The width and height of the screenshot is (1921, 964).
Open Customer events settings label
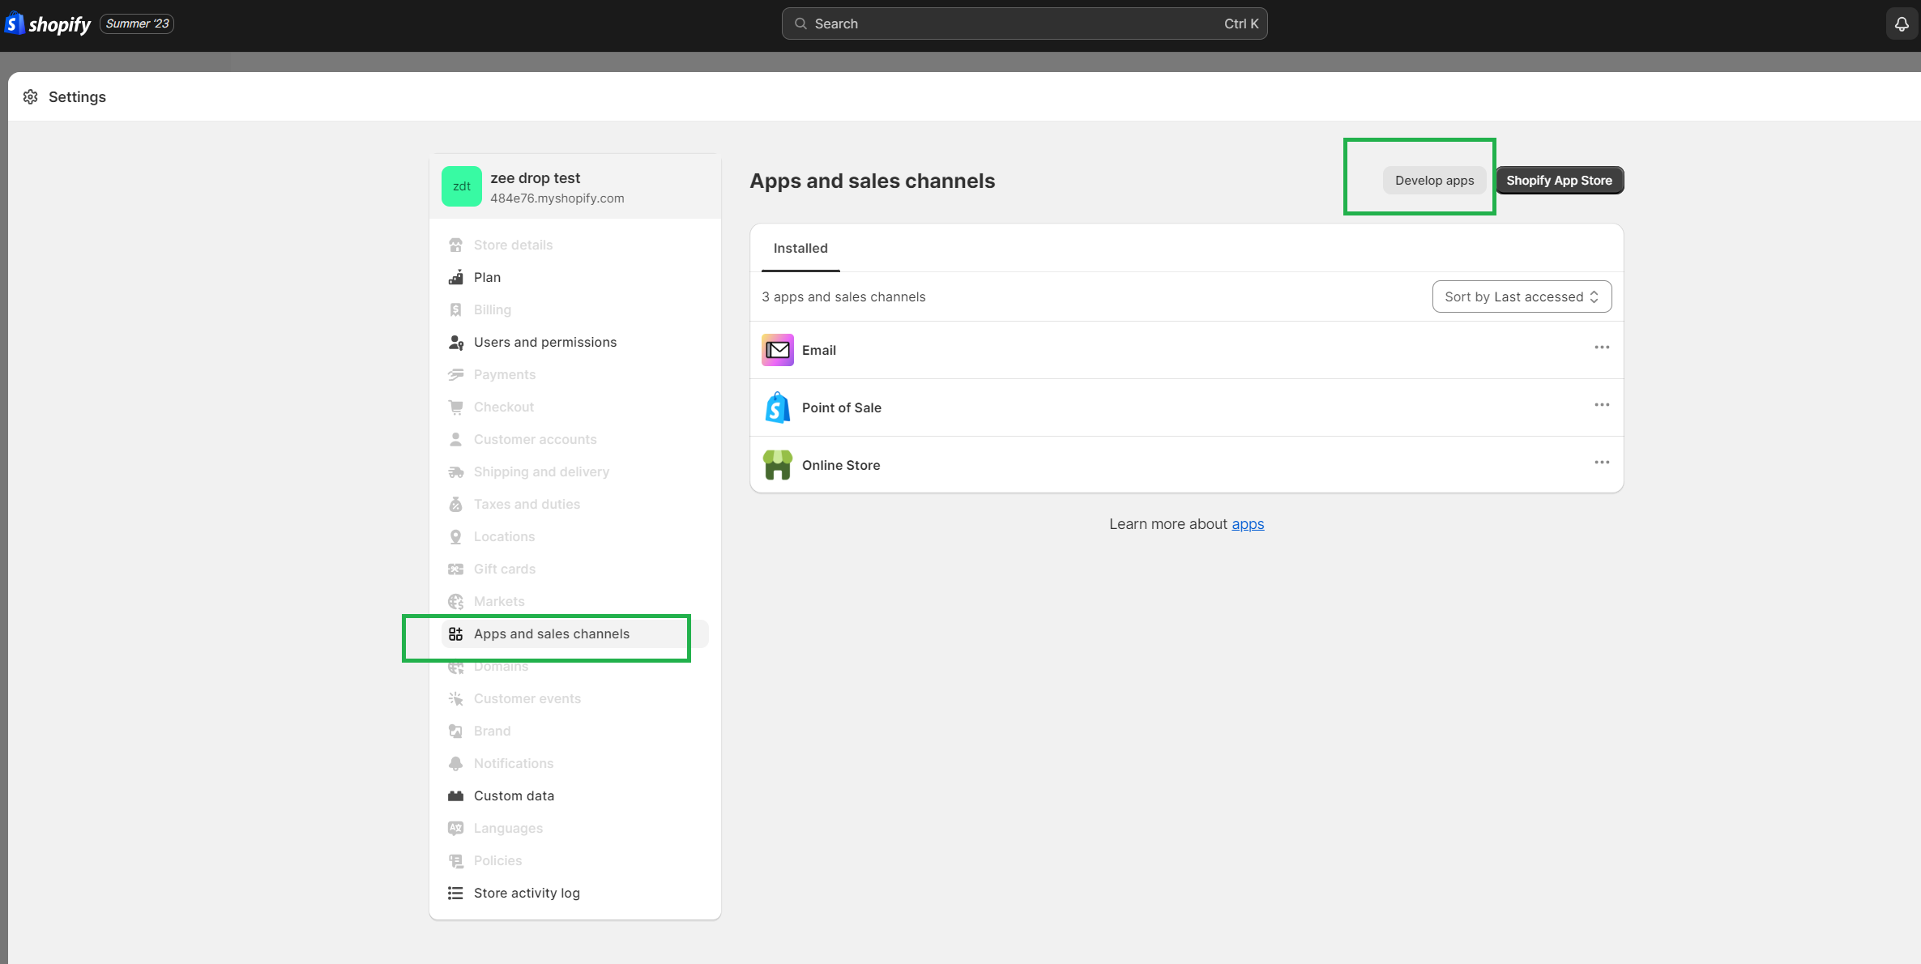527,699
